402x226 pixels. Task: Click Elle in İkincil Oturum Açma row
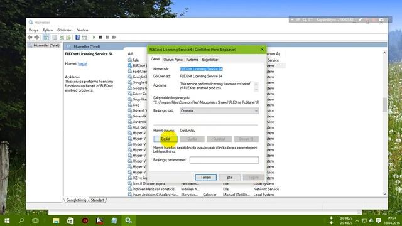click(x=226, y=183)
